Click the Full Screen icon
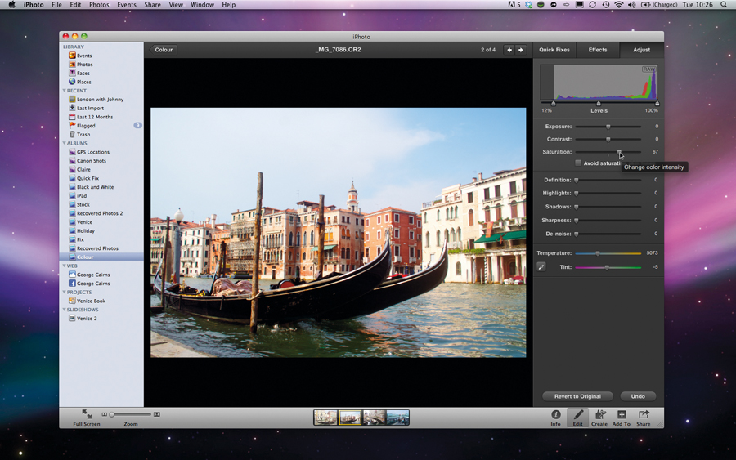 (x=87, y=414)
